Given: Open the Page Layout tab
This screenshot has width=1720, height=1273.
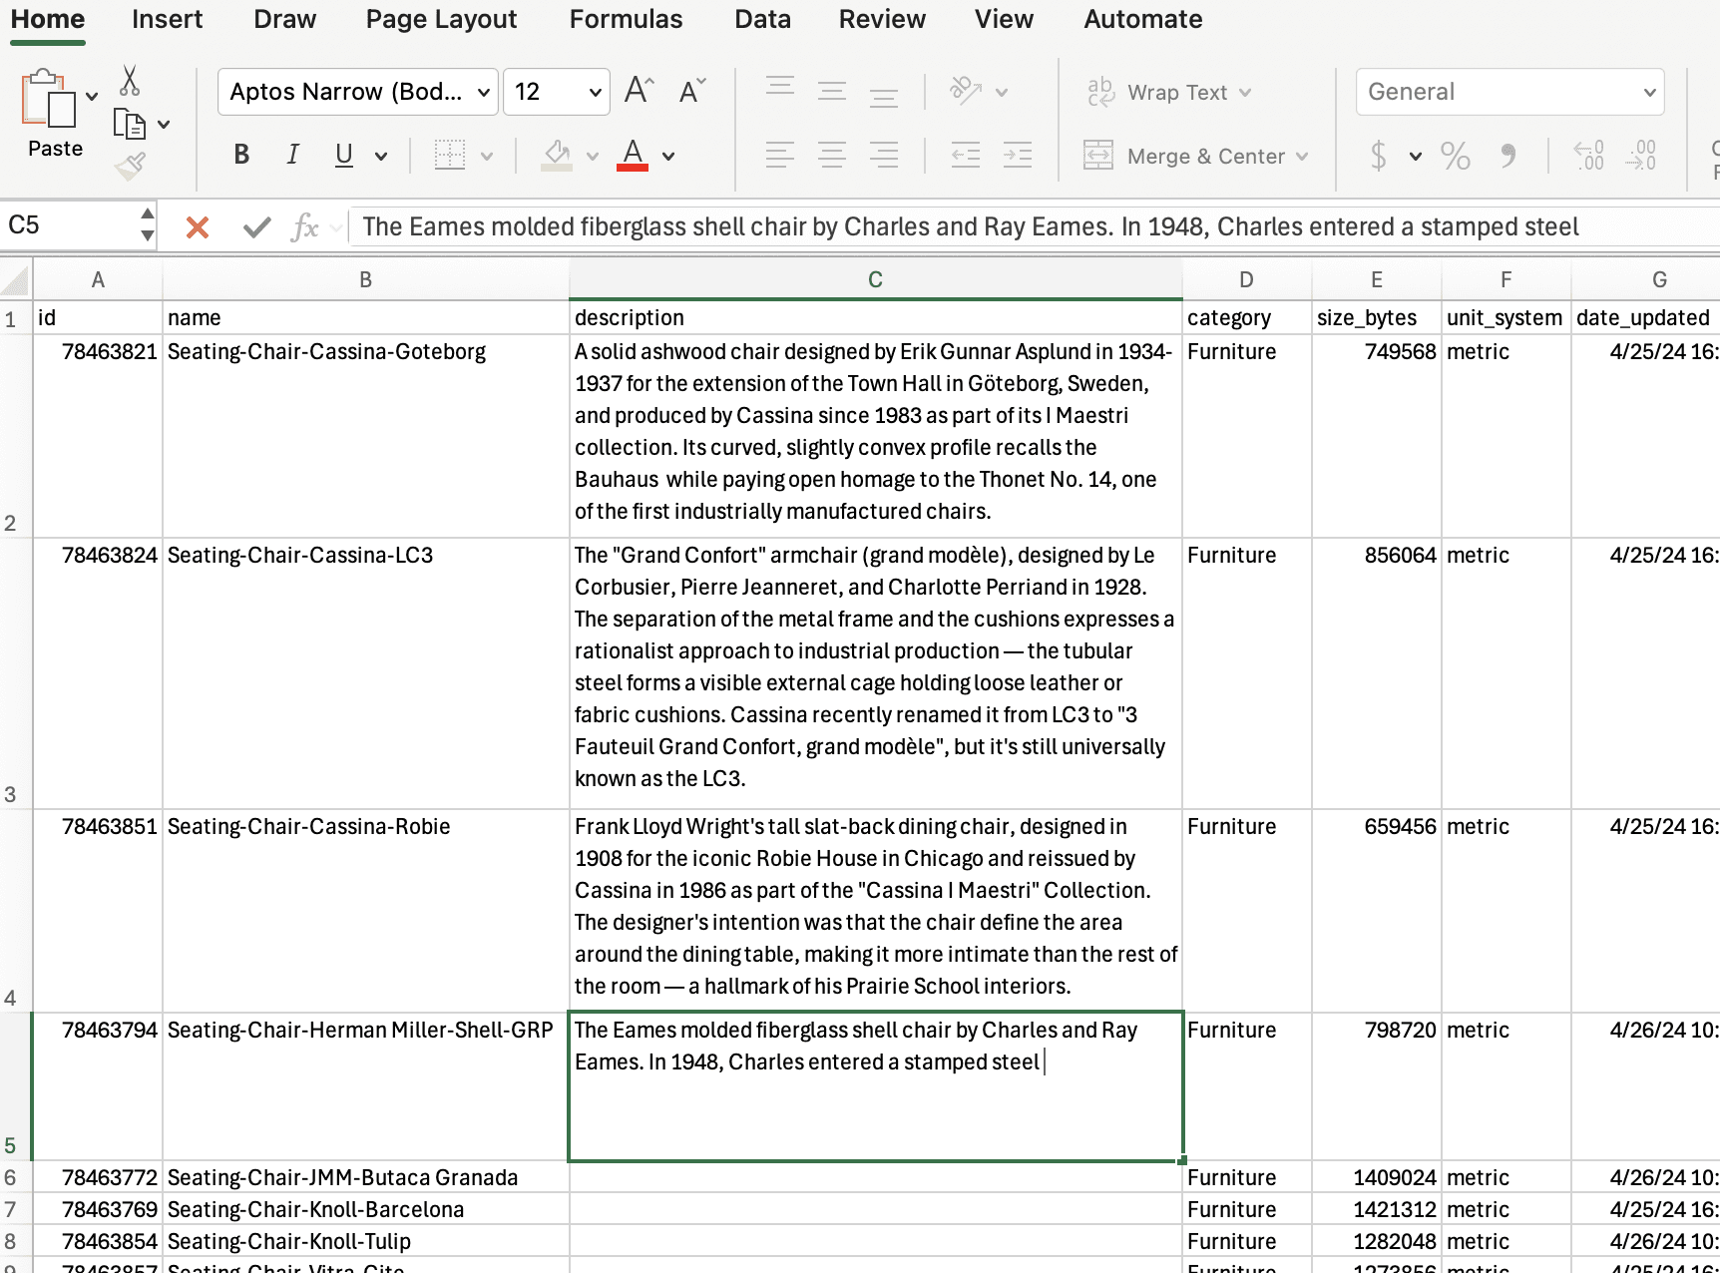Looking at the screenshot, I should pyautogui.click(x=441, y=20).
